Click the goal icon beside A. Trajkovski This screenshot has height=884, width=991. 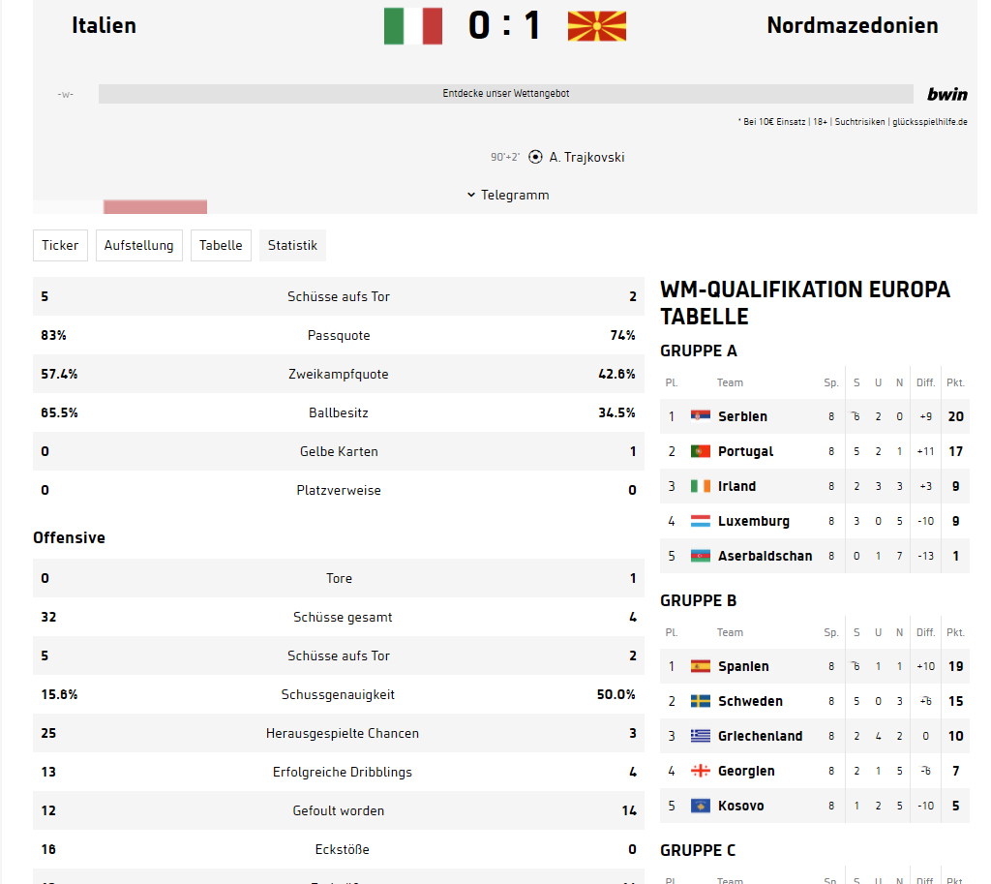click(535, 157)
